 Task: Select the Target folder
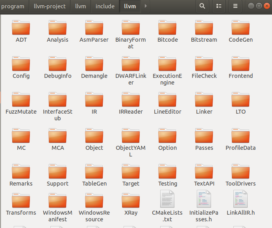(x=131, y=175)
